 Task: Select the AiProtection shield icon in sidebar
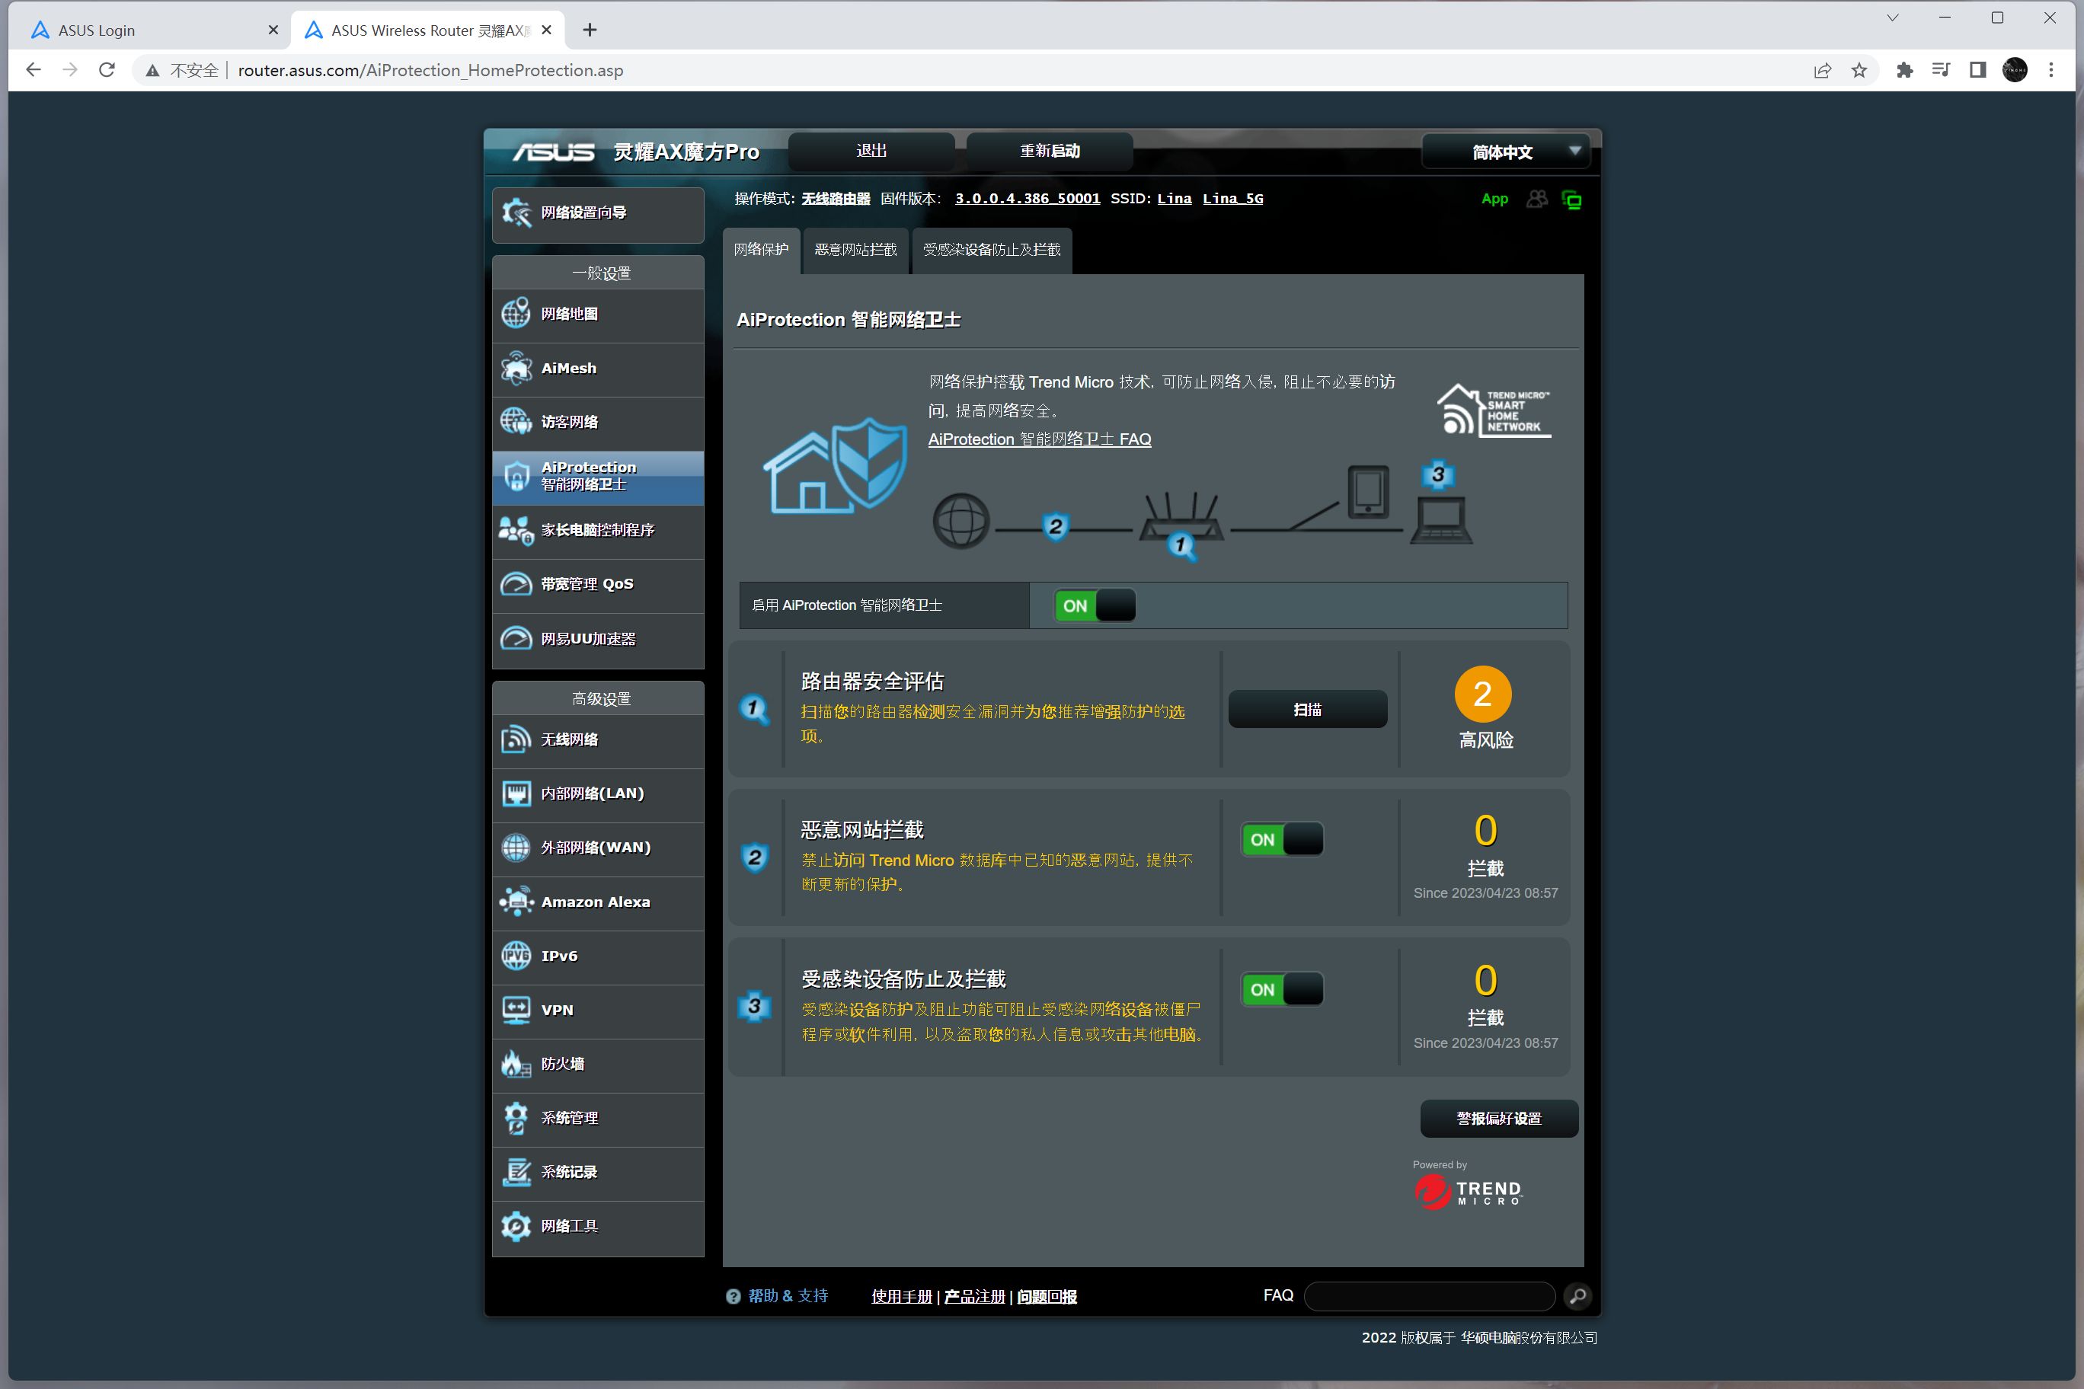(x=516, y=477)
